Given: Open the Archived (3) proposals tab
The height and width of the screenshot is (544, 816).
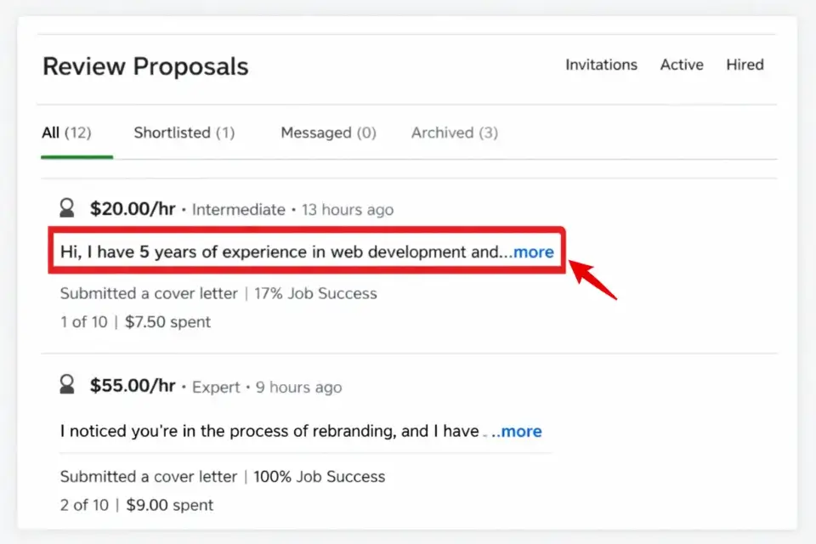Looking at the screenshot, I should pos(454,133).
